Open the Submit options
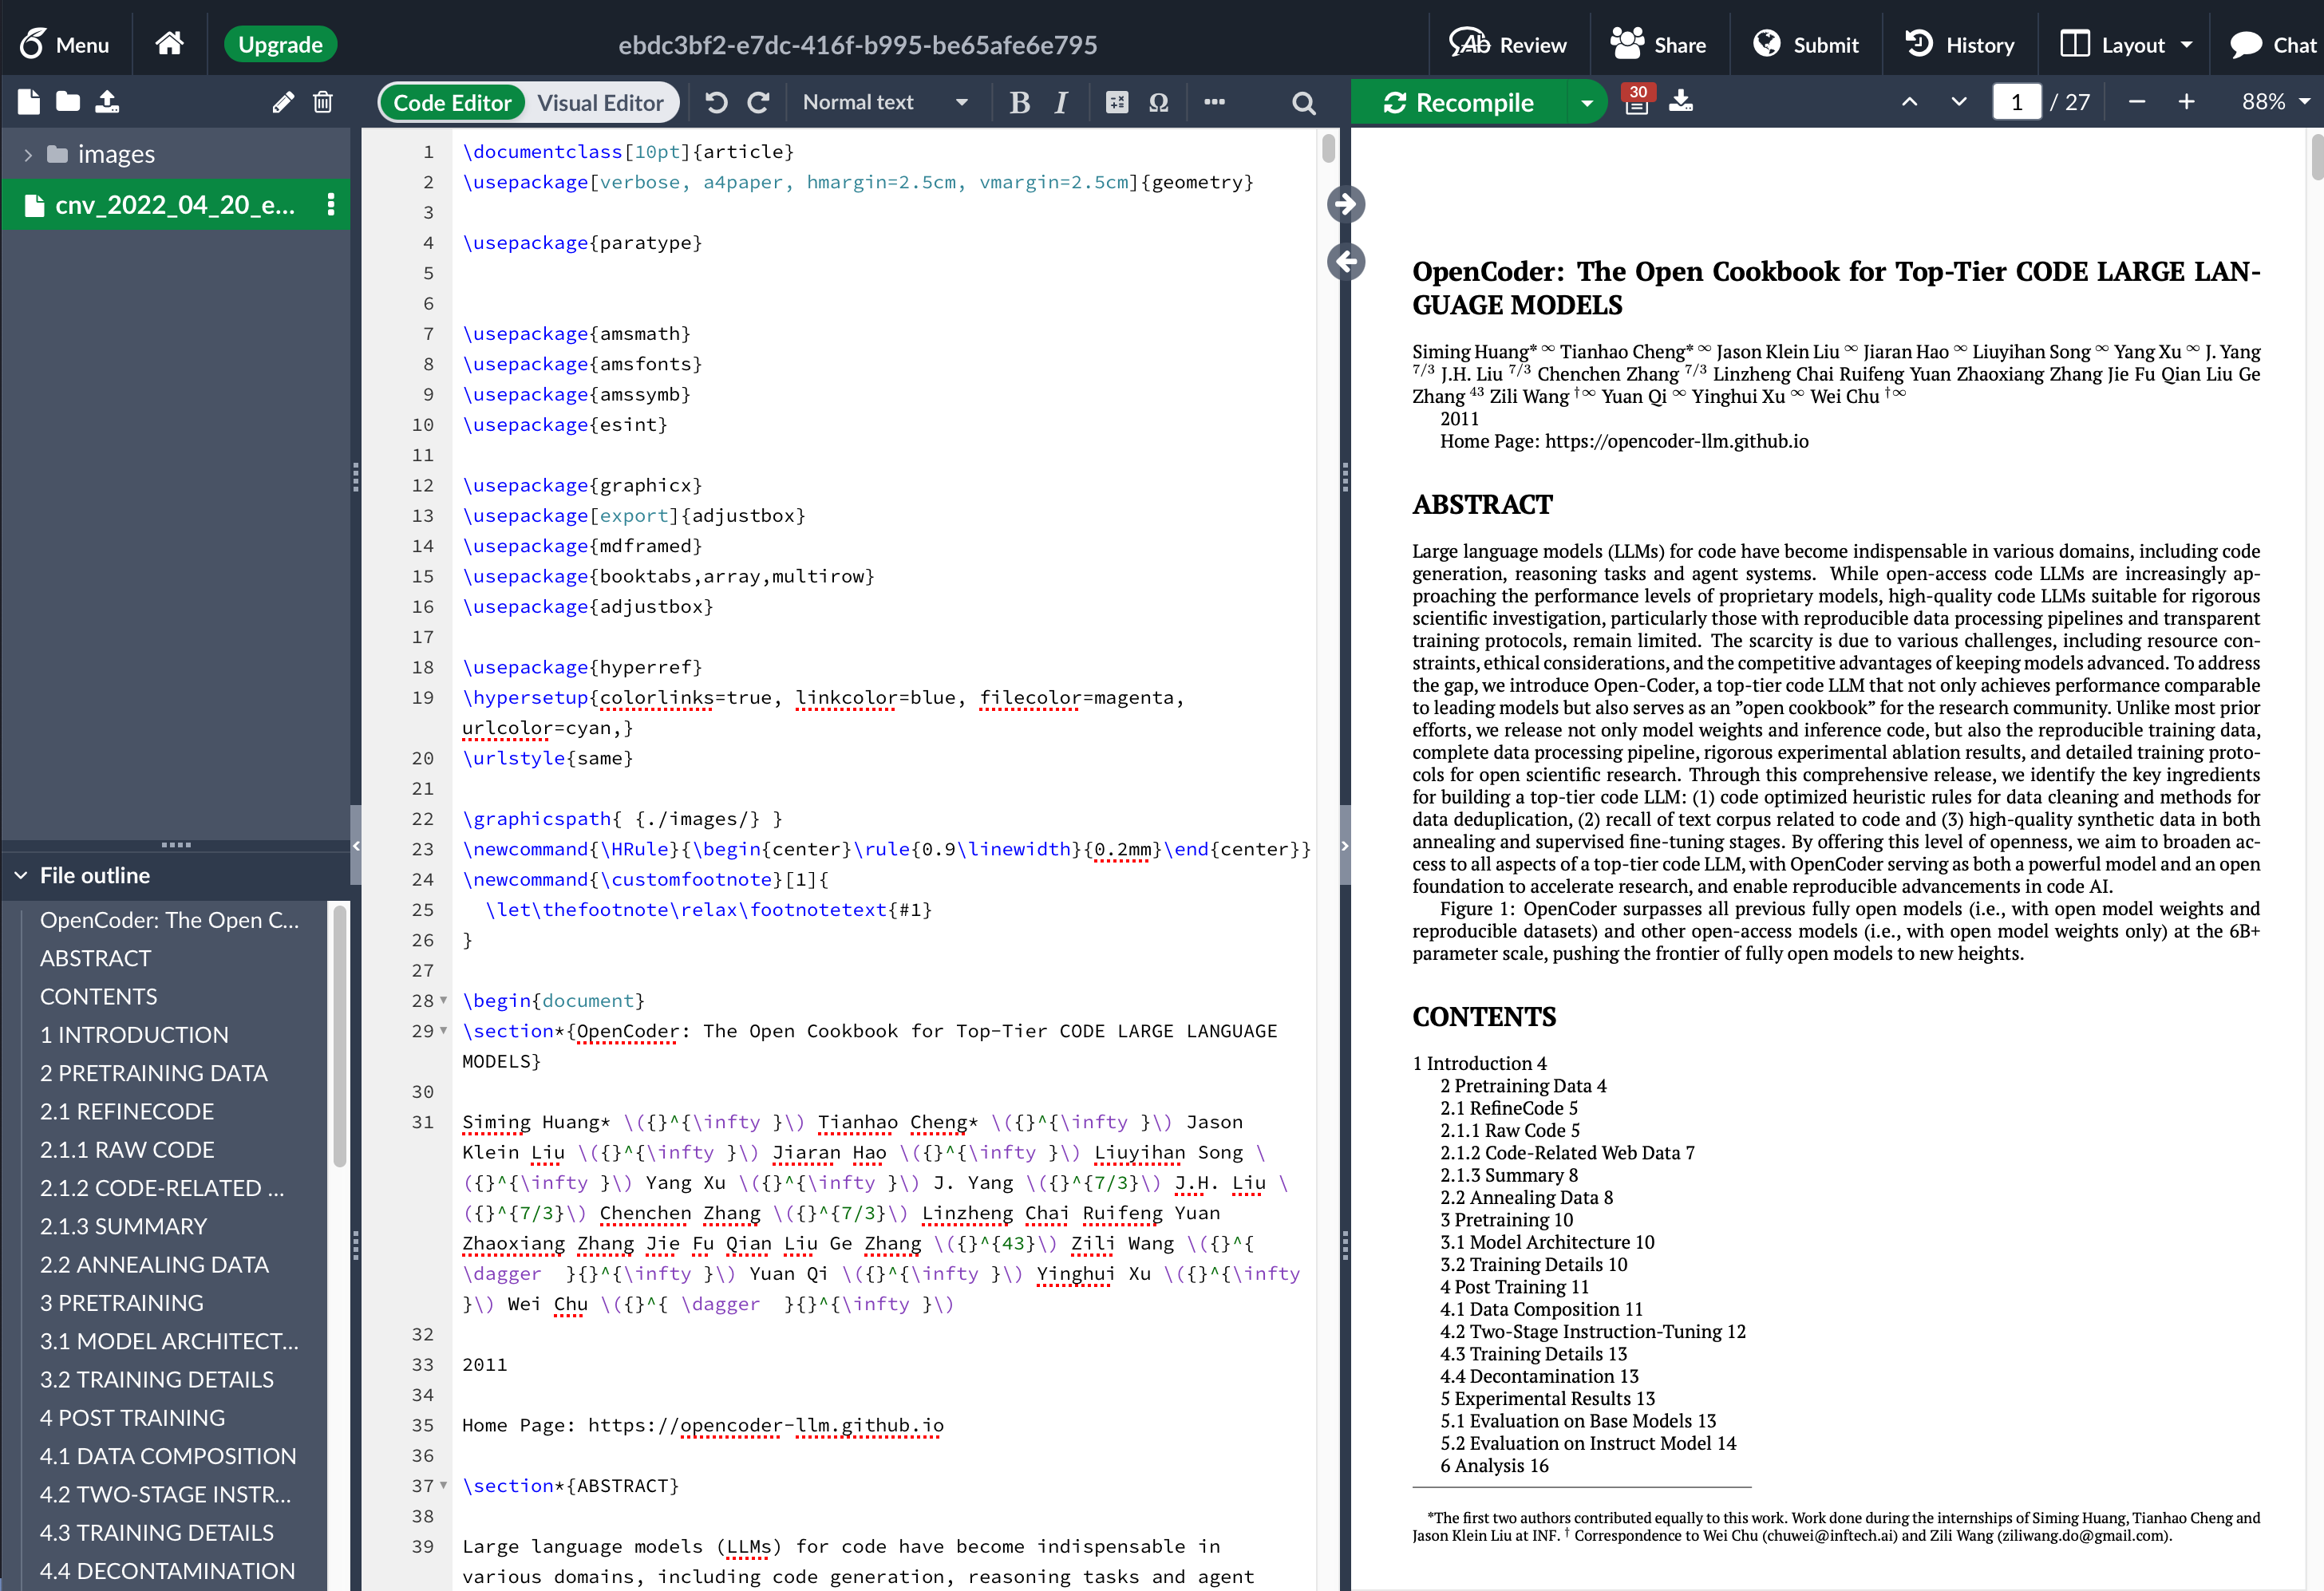 click(x=1806, y=44)
